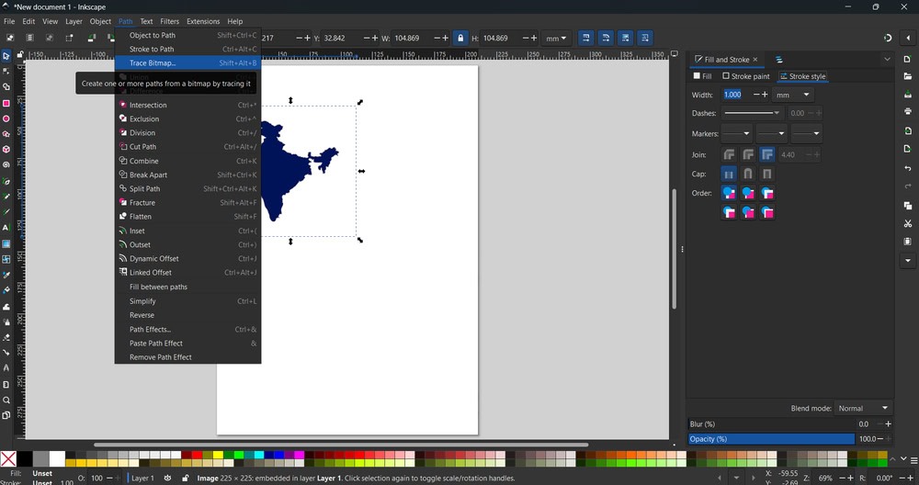This screenshot has height=485, width=919.
Task: Close the Fill and Stroke tab
Action: click(x=754, y=60)
